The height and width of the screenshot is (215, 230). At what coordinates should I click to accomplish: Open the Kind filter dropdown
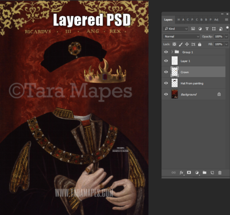click(x=175, y=29)
